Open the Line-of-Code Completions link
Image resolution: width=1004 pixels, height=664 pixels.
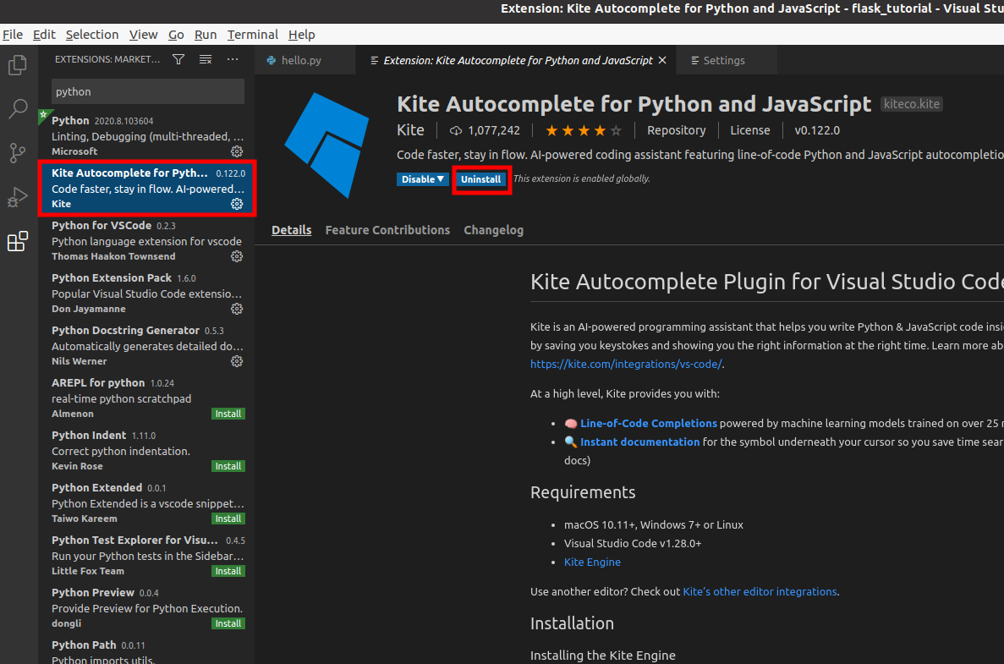[x=648, y=423]
